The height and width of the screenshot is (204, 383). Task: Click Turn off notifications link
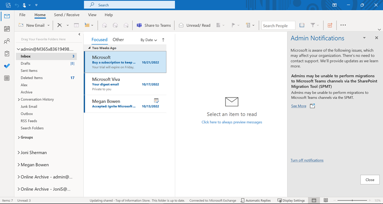(x=307, y=160)
